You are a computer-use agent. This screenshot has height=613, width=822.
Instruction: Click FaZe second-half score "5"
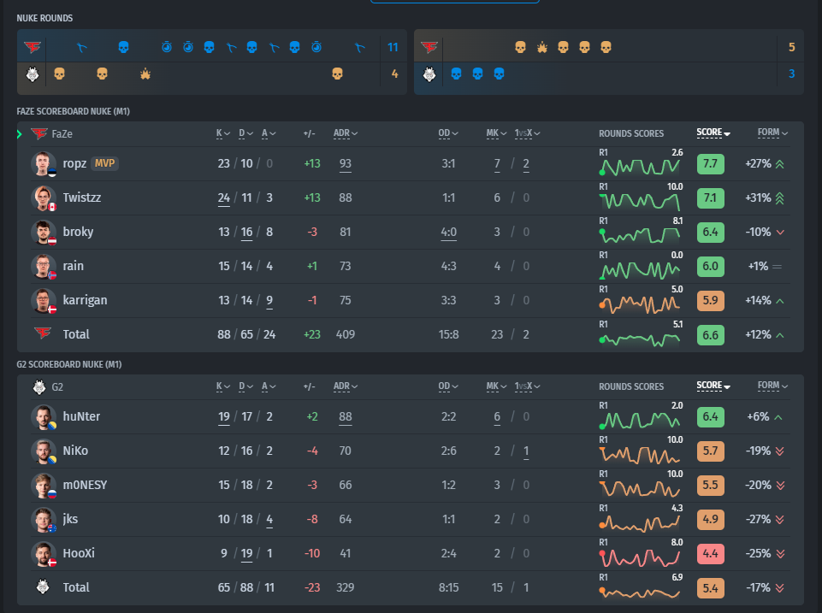tap(791, 47)
